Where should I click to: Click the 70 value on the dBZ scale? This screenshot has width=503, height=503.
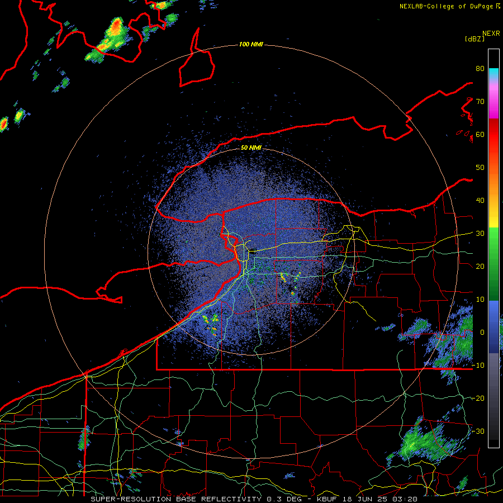click(x=480, y=101)
